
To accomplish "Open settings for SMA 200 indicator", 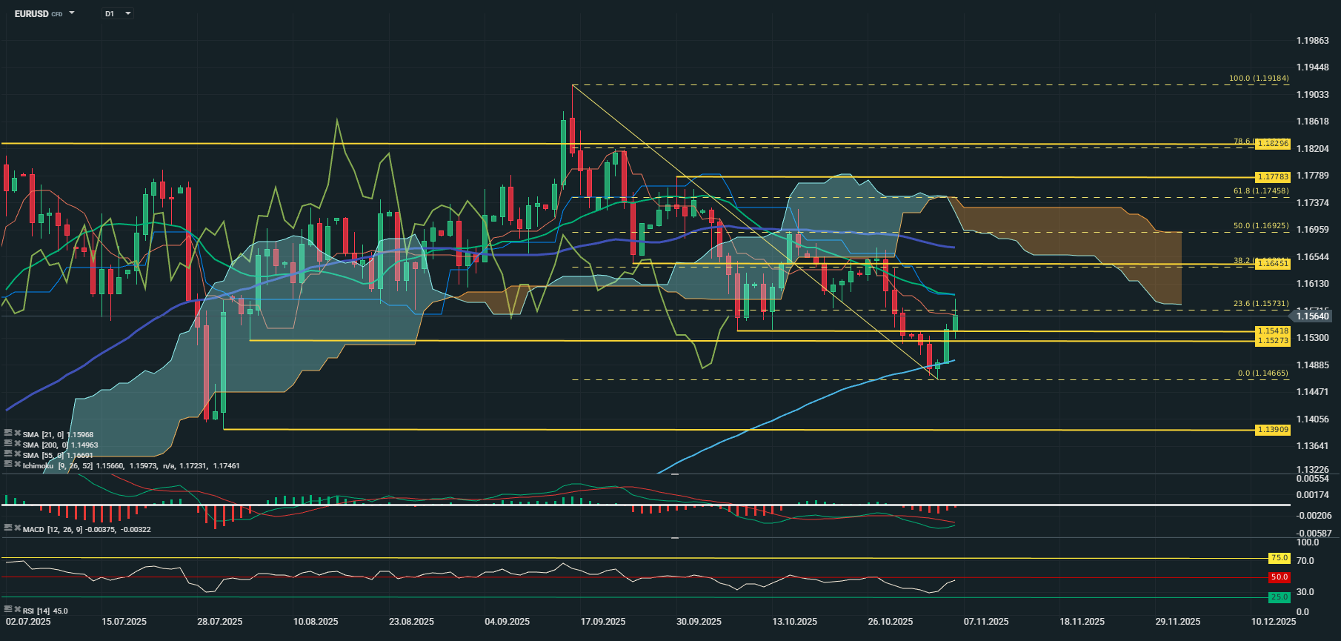I will tap(8, 443).
